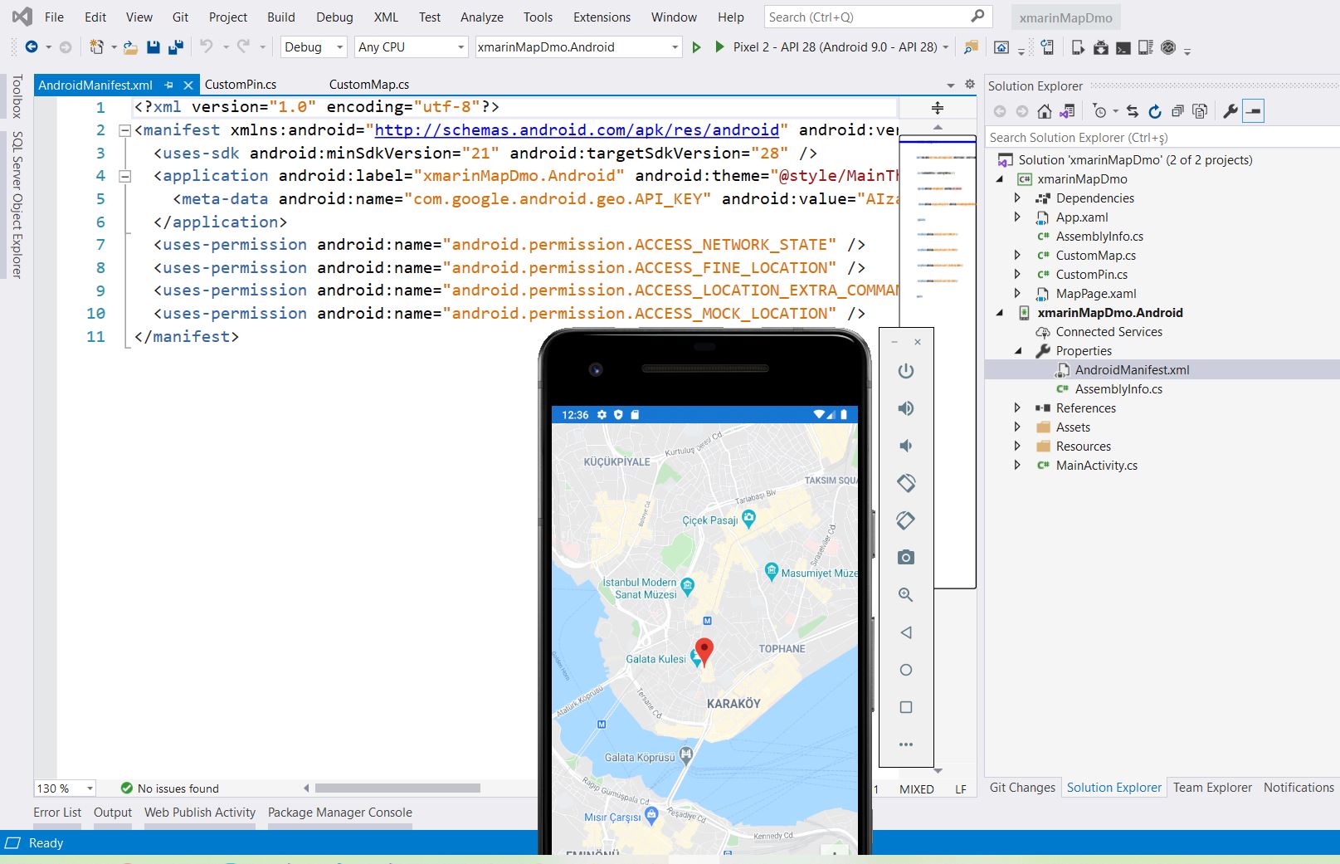Click the Search (Ctrl+Q) box
Viewport: 1340px width, 864px height.
pos(878,17)
